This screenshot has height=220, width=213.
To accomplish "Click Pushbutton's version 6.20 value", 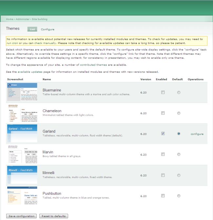I will 144,196.
